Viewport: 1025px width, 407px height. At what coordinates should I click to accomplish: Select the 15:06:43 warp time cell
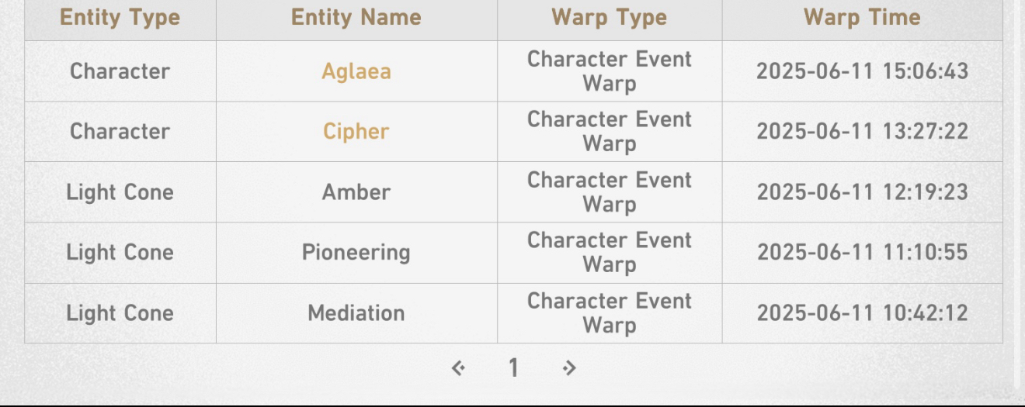point(863,71)
